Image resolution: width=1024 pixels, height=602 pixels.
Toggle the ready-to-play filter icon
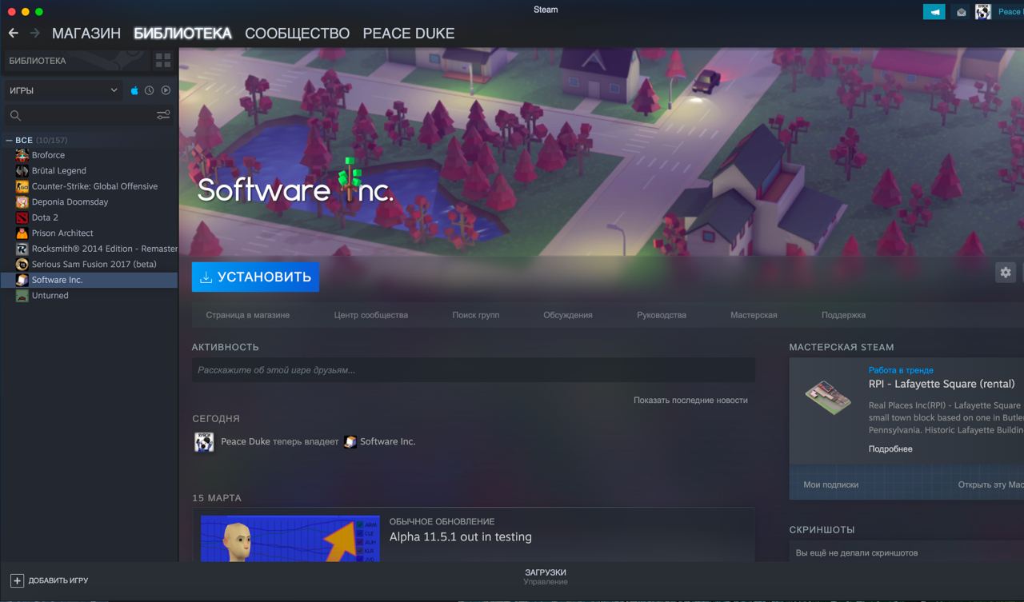[x=166, y=90]
